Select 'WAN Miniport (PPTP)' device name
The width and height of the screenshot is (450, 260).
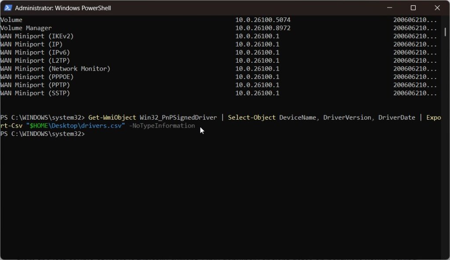click(35, 85)
